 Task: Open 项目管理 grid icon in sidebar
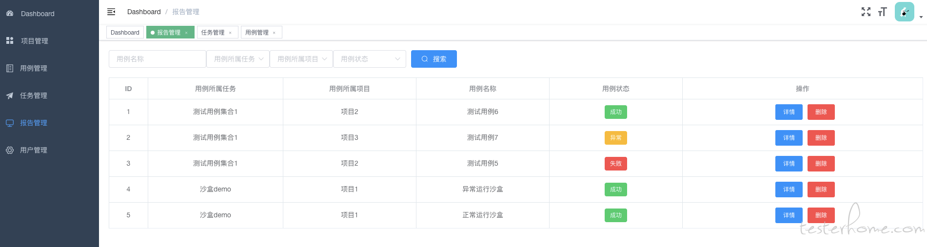10,40
